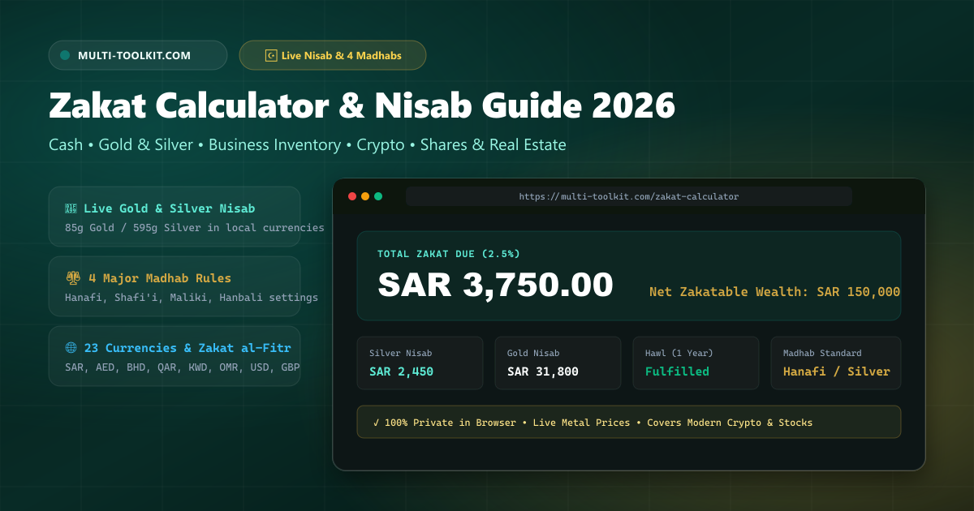Open the Live Gold & Silver Nisab card
Image resolution: width=974 pixels, height=511 pixels.
(175, 217)
